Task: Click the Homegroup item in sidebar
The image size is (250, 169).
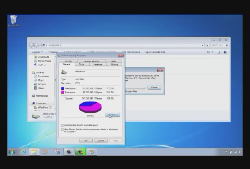Action: 42,96
